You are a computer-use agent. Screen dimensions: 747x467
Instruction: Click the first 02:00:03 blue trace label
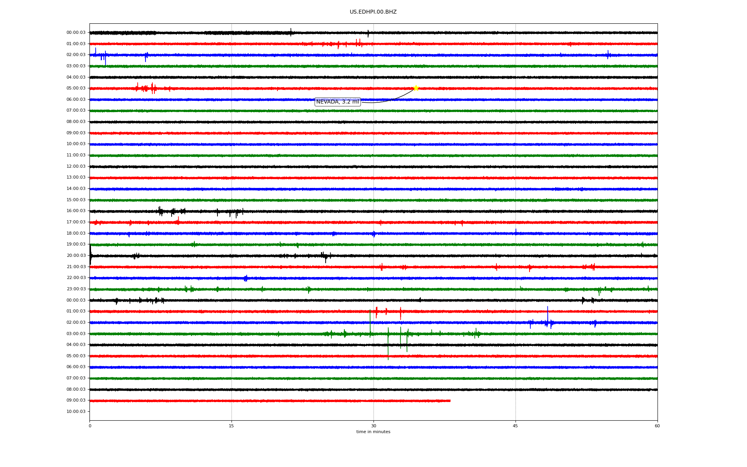point(76,55)
